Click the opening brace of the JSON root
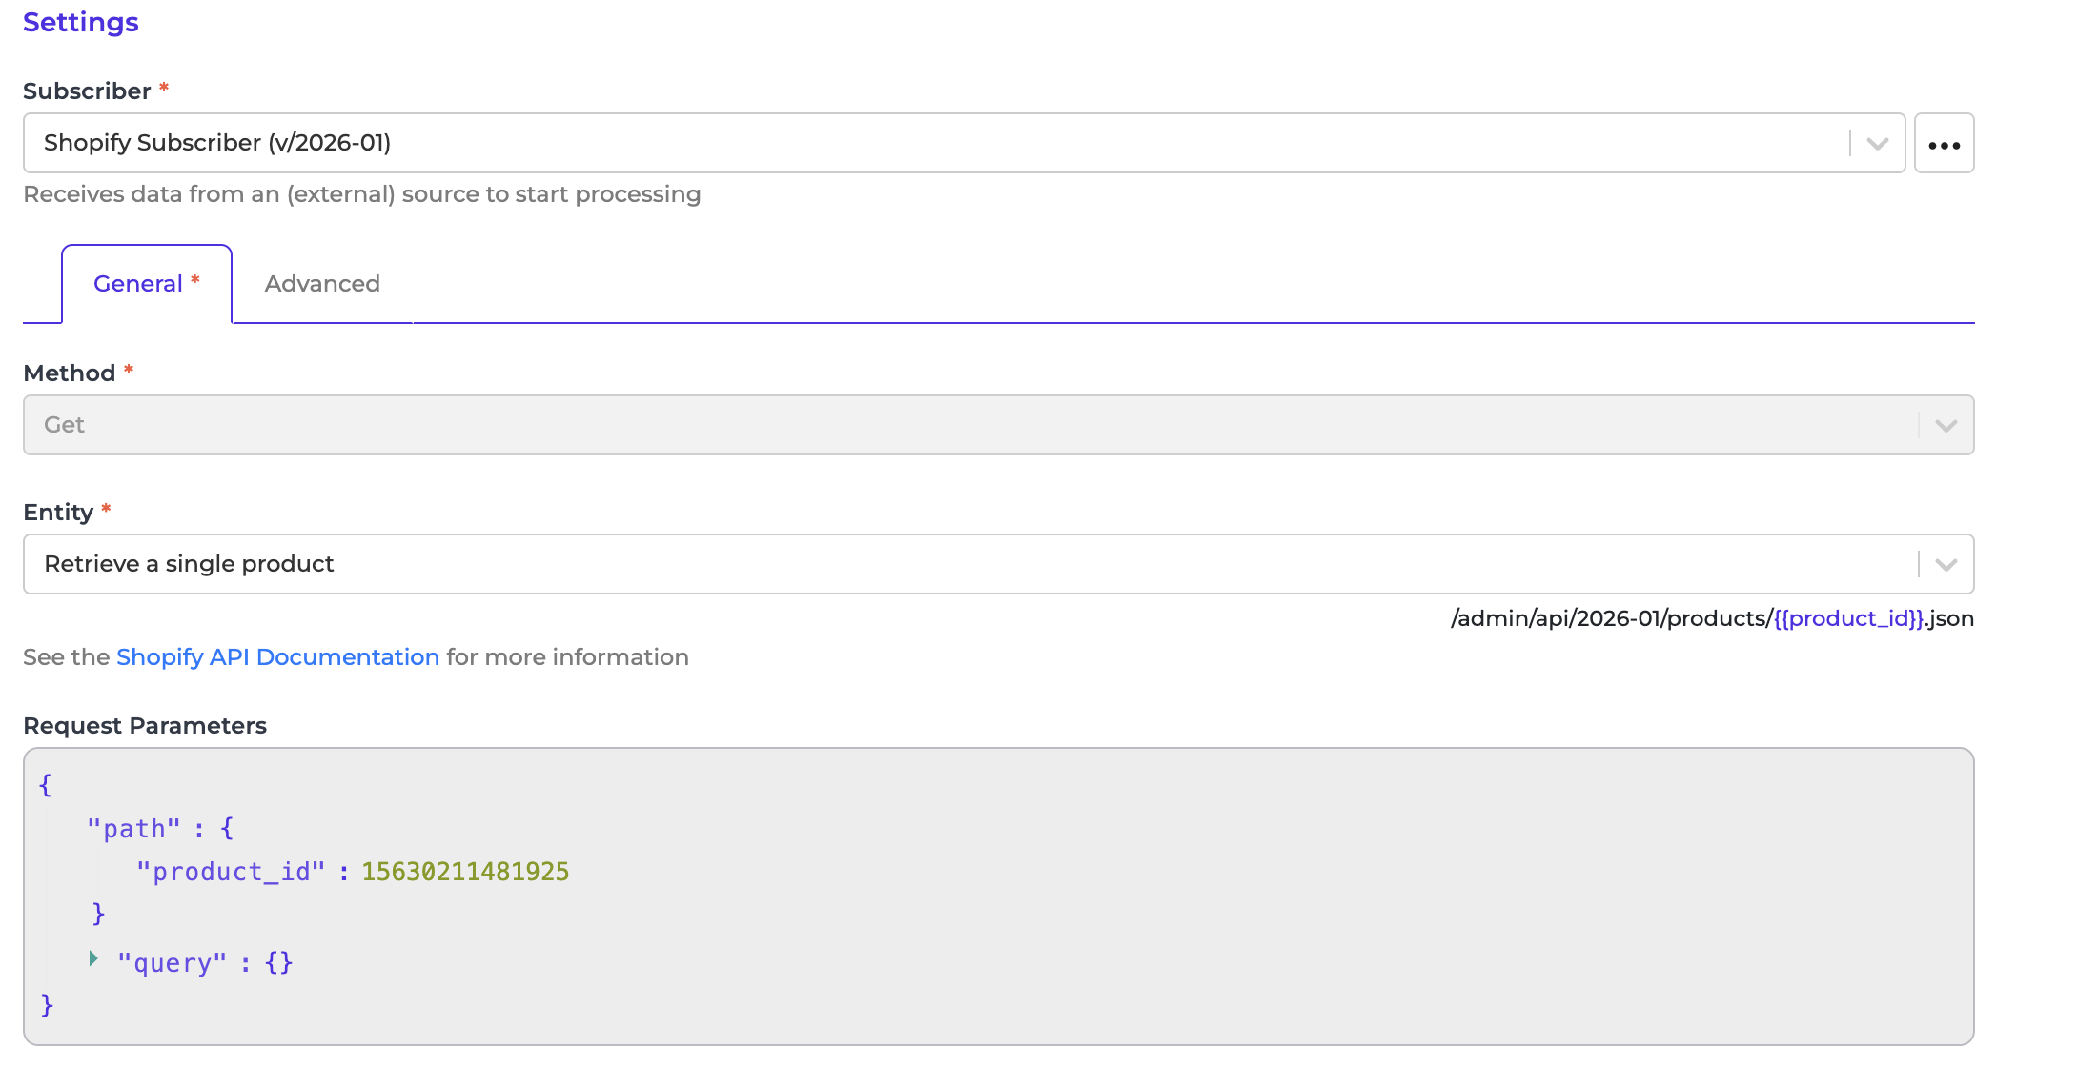Viewport: 2078px width, 1088px height. tap(45, 785)
